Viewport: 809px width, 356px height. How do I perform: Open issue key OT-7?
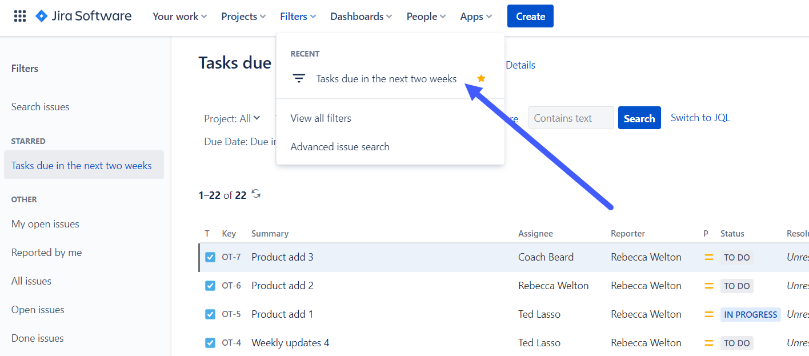(231, 257)
